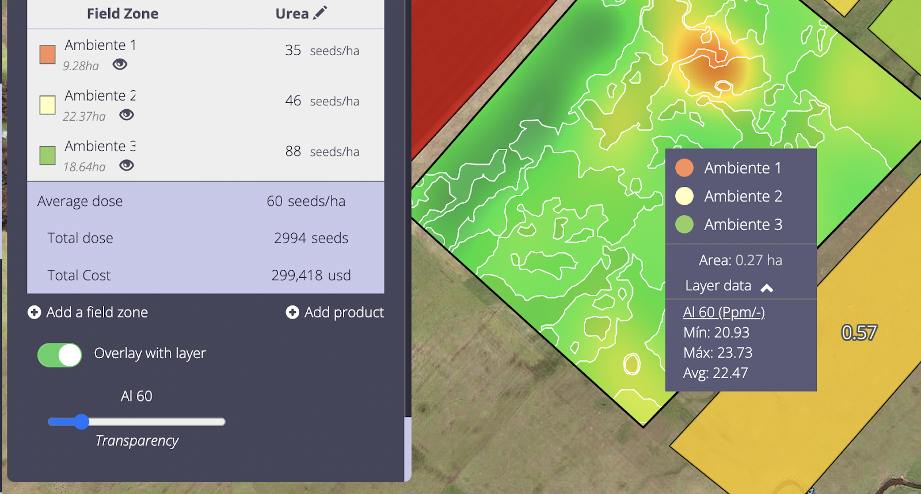The height and width of the screenshot is (494, 921).
Task: Collapse the Layer data section chevron
Action: point(767,288)
